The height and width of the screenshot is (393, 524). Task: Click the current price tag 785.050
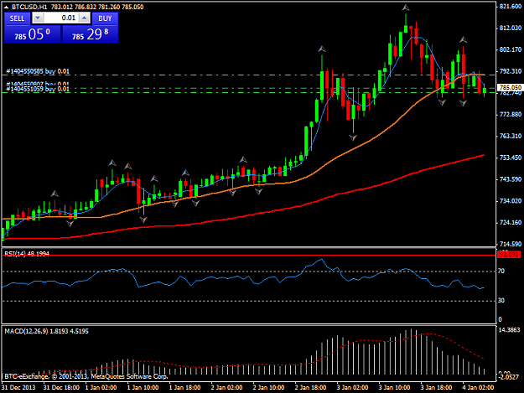[x=510, y=87]
